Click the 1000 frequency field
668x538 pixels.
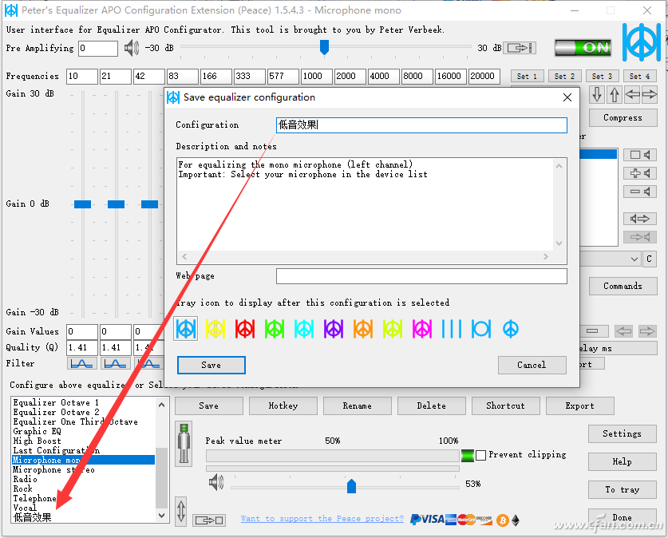point(317,77)
